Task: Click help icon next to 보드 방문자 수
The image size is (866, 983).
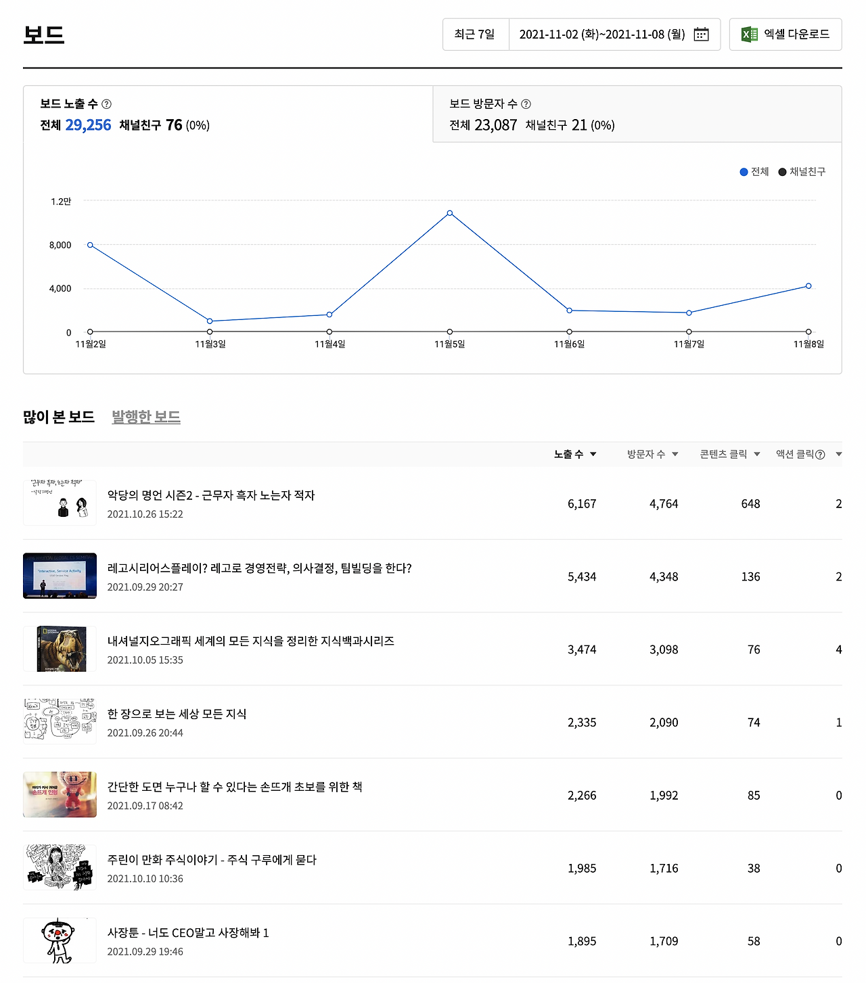Action: point(526,104)
